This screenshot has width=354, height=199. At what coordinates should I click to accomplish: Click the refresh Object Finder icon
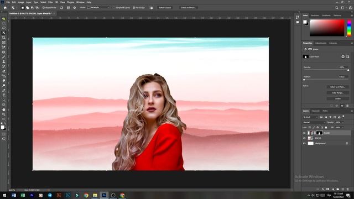(61, 8)
